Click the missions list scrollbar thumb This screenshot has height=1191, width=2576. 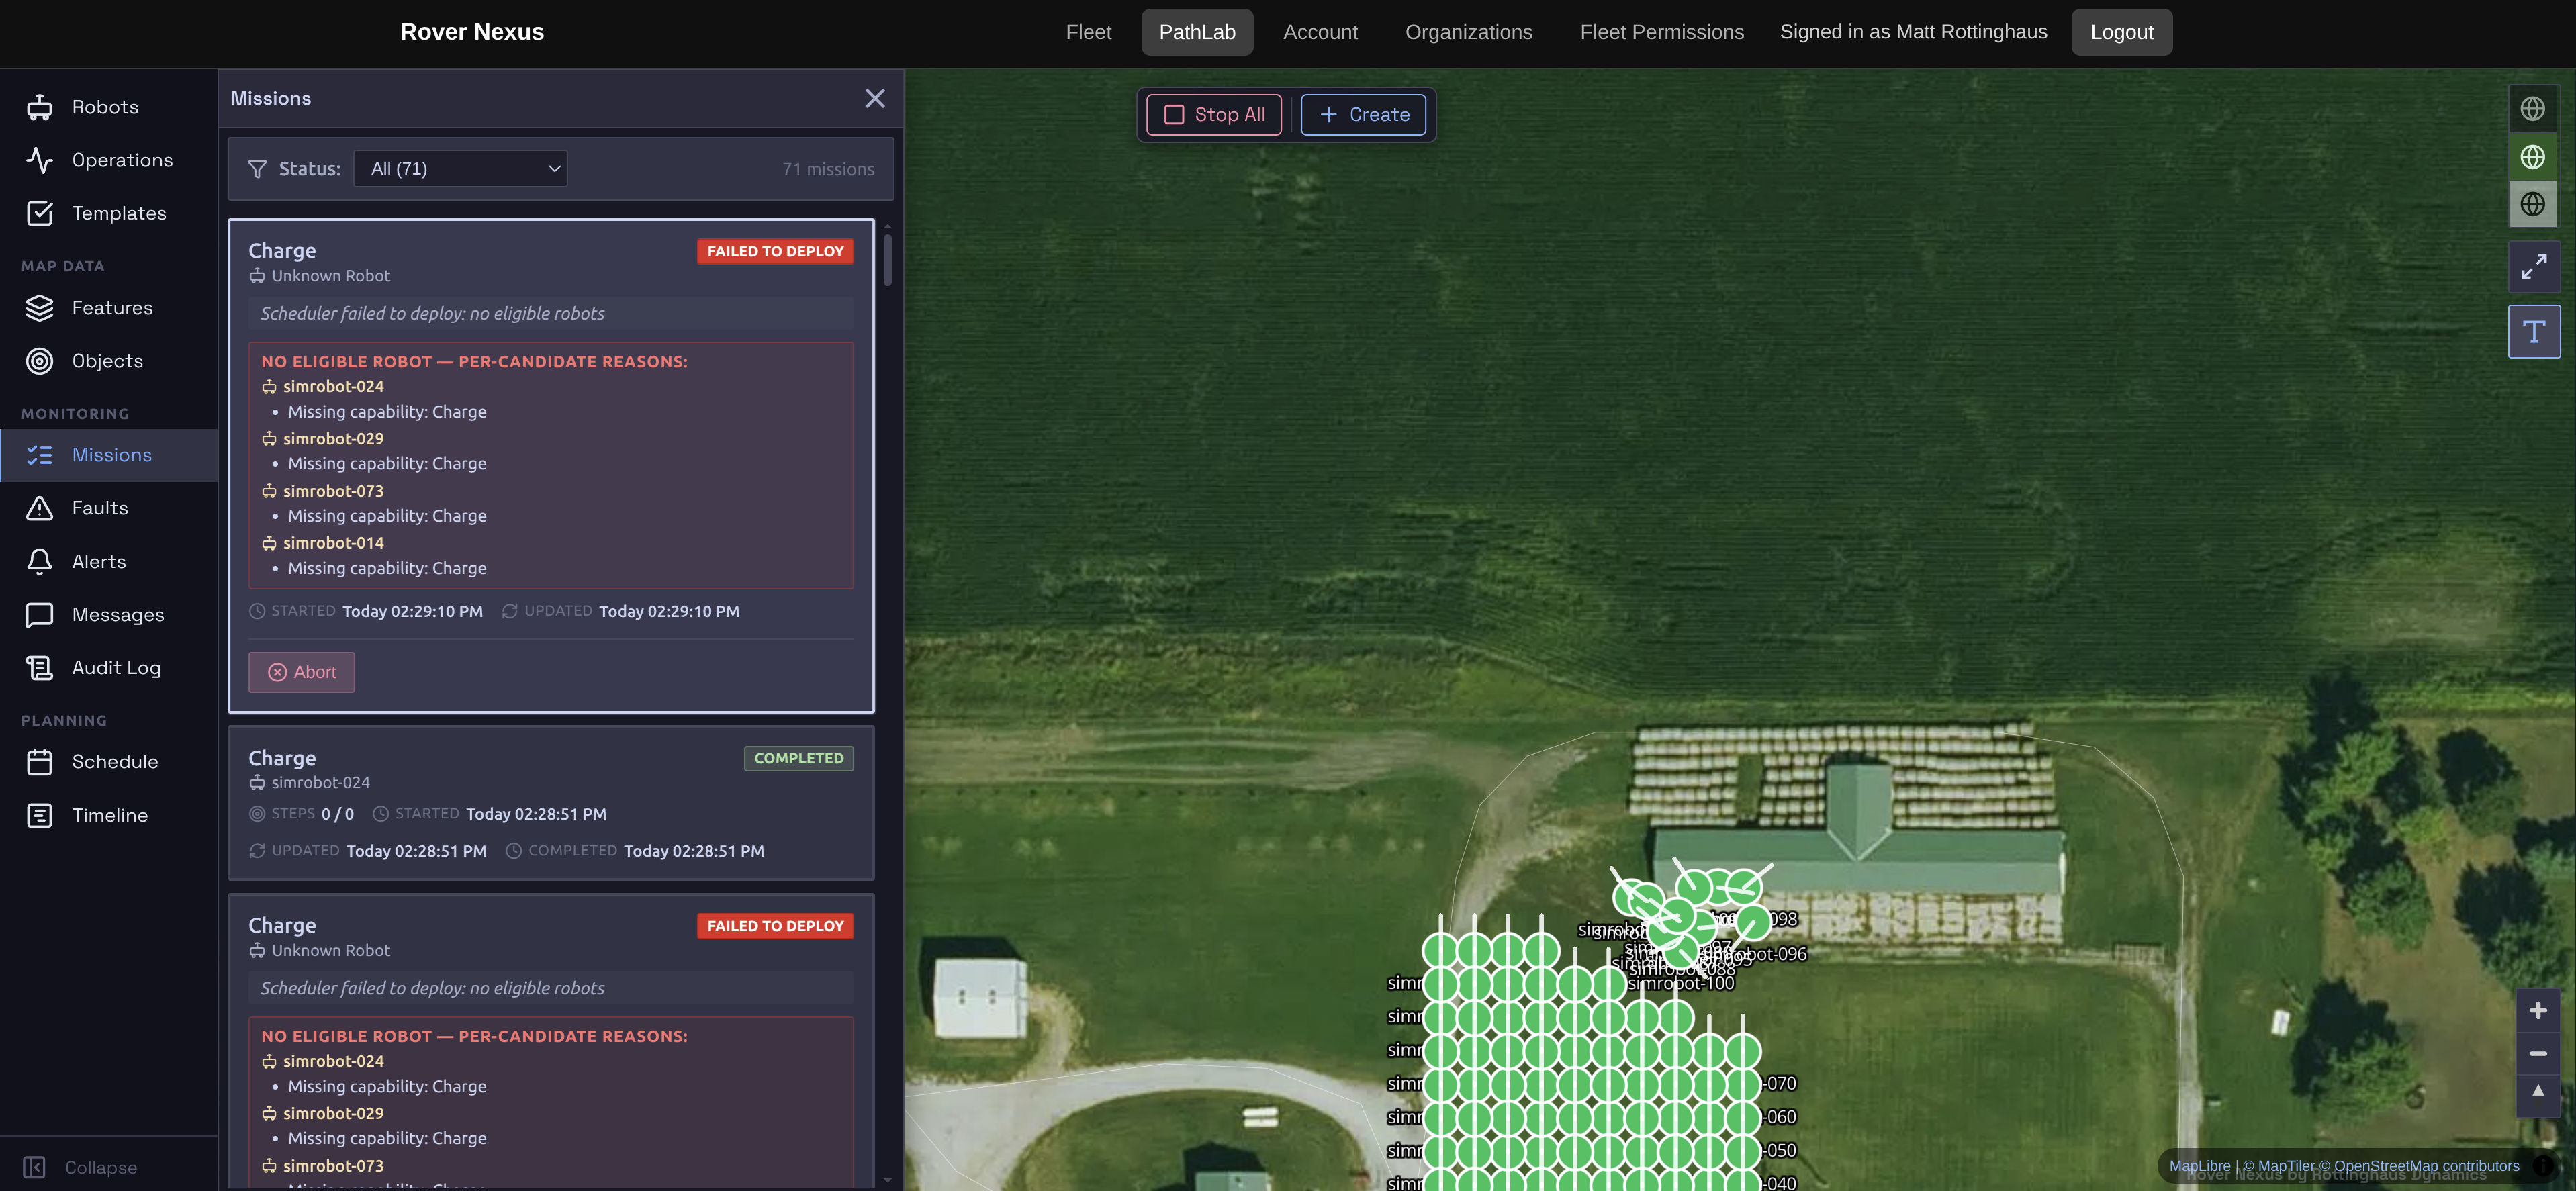[x=887, y=259]
